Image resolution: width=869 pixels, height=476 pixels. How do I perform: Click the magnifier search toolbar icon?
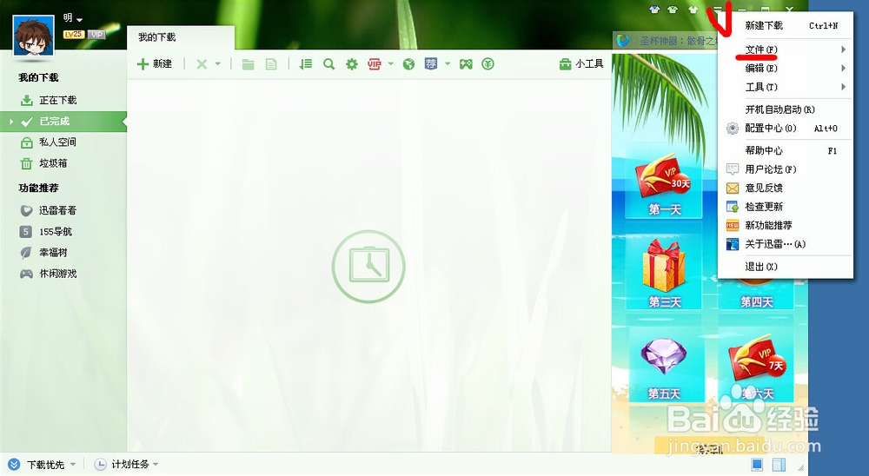[329, 64]
